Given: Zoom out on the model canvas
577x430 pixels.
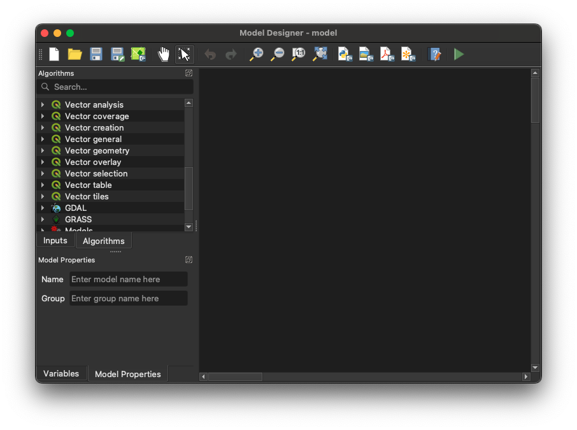Looking at the screenshot, I should [x=278, y=55].
